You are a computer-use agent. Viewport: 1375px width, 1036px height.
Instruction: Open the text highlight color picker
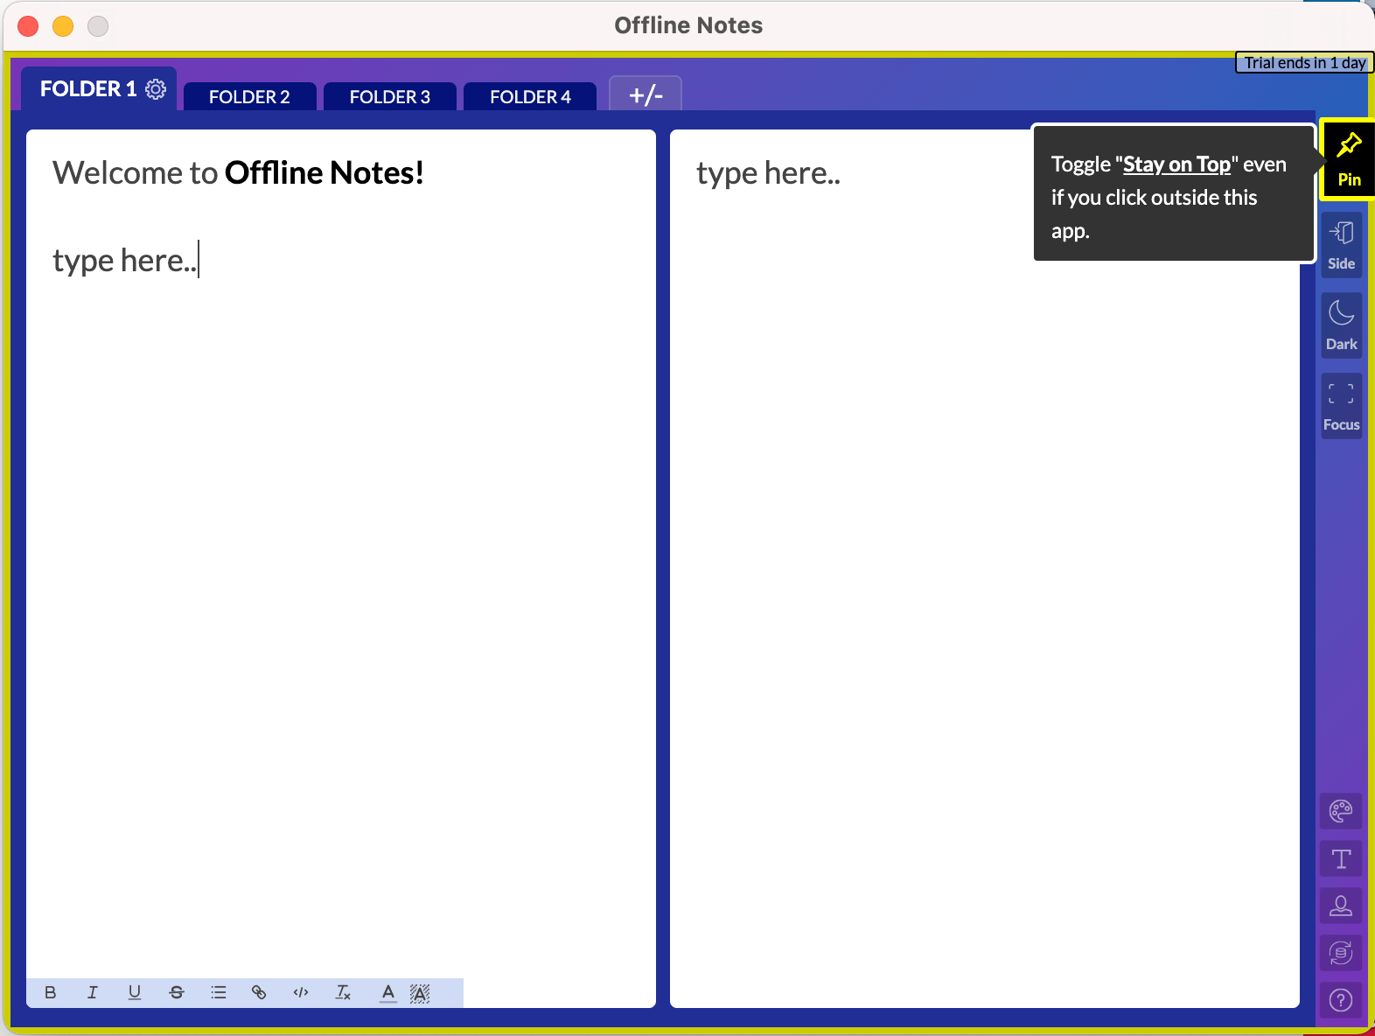[420, 992]
